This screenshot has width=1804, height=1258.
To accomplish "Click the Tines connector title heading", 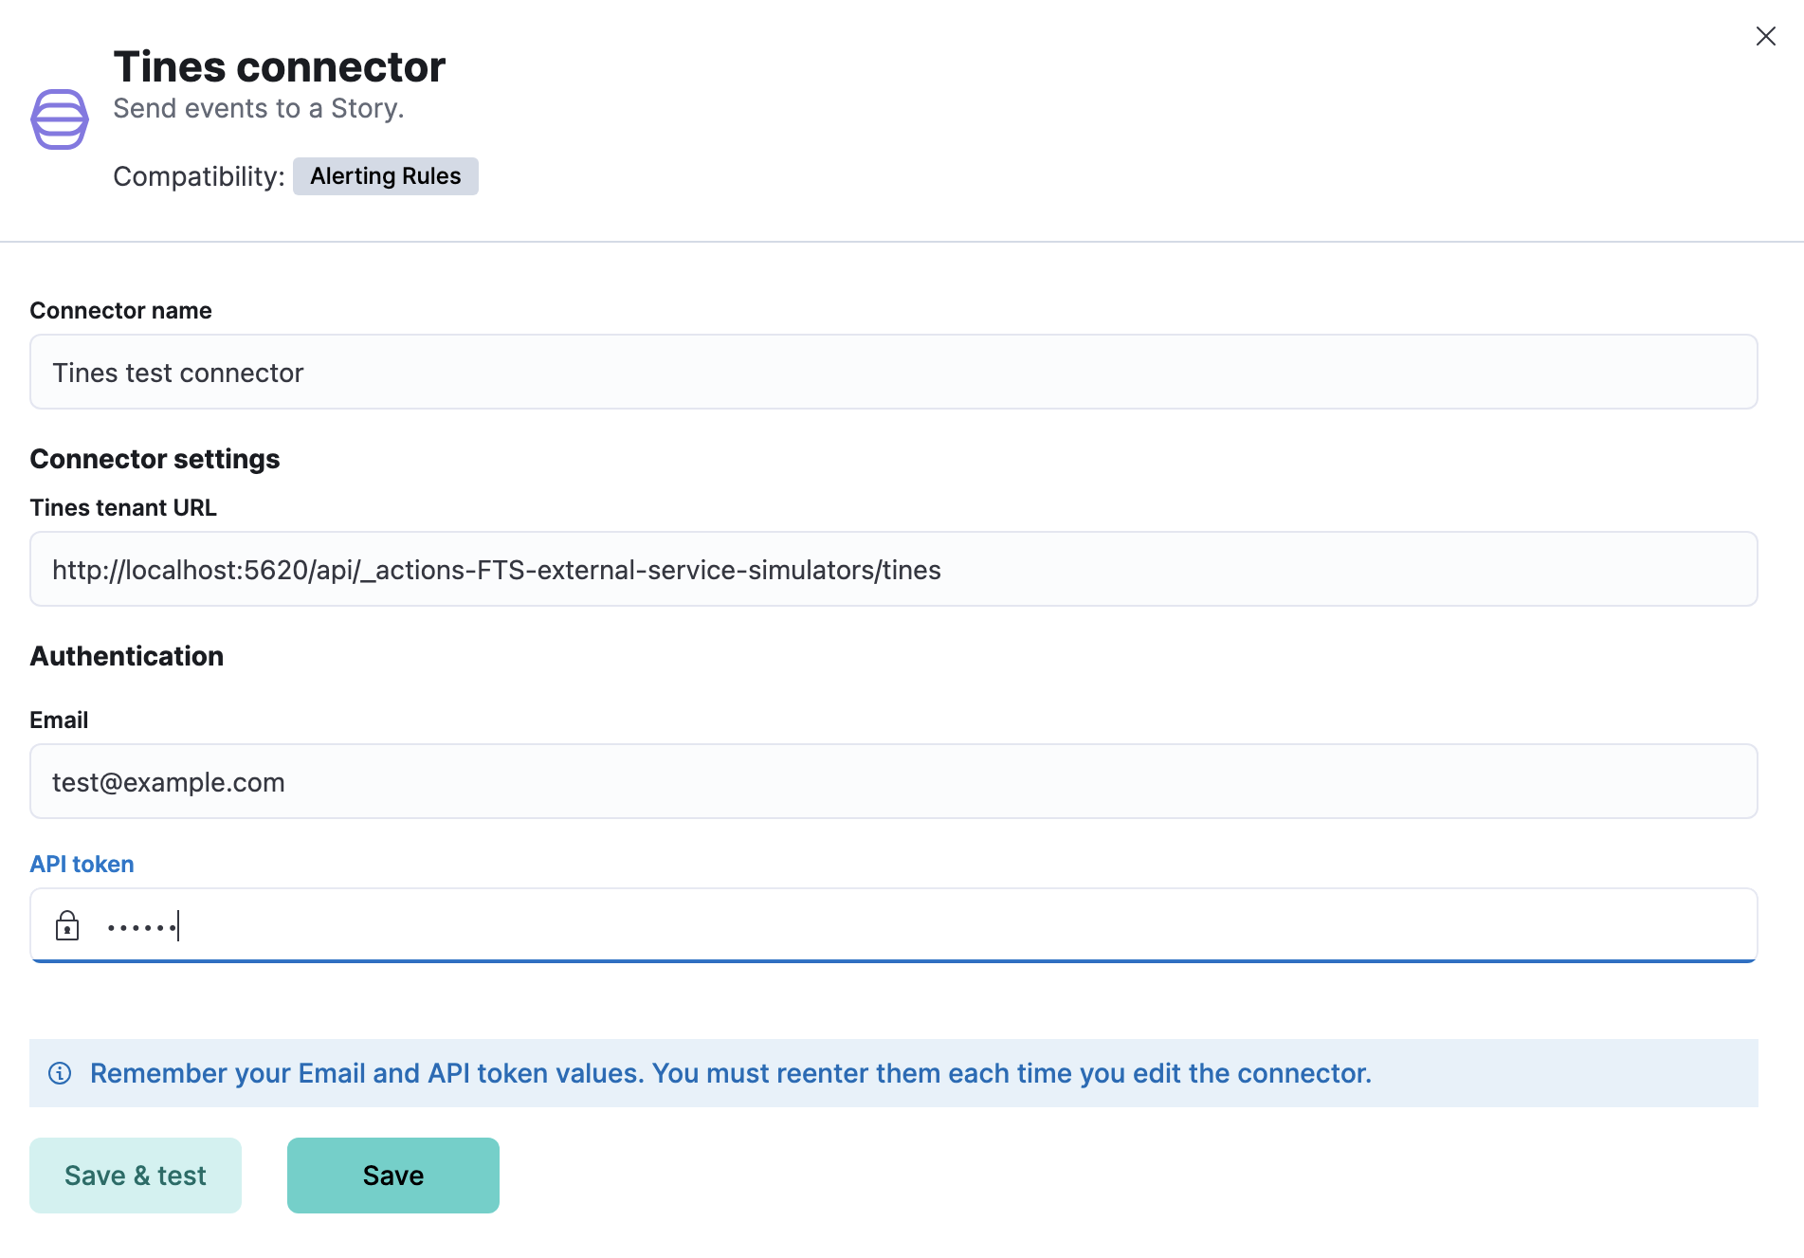I will pyautogui.click(x=279, y=67).
